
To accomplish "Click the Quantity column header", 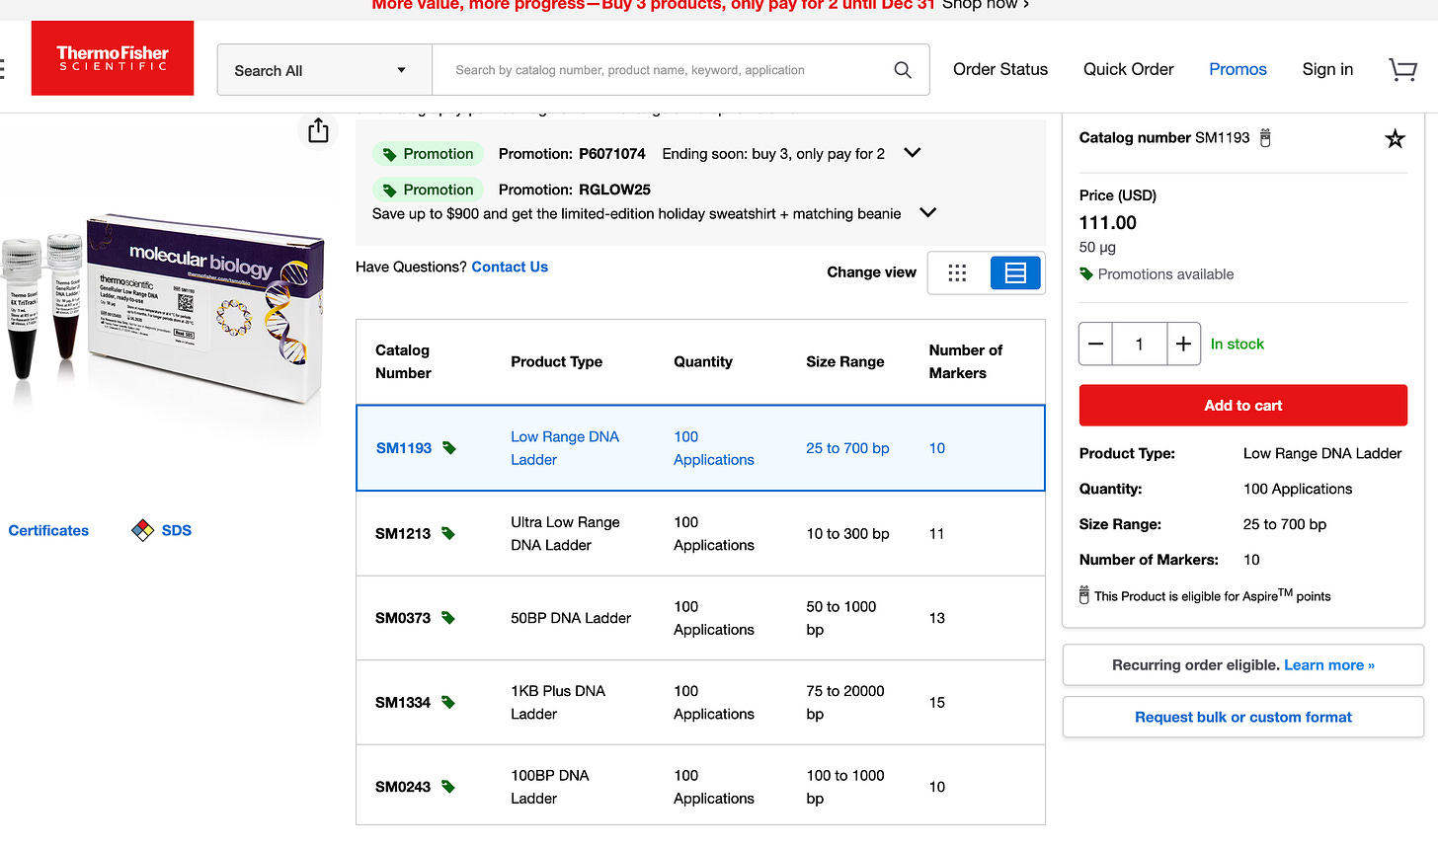I will (x=703, y=361).
